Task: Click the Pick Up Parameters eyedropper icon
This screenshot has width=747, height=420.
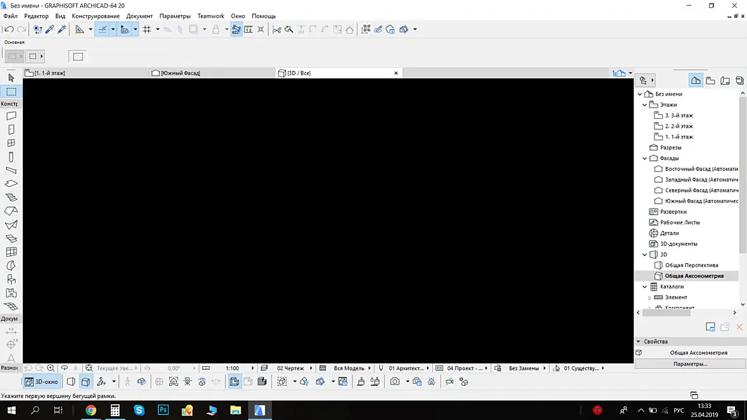Action: [x=49, y=30]
